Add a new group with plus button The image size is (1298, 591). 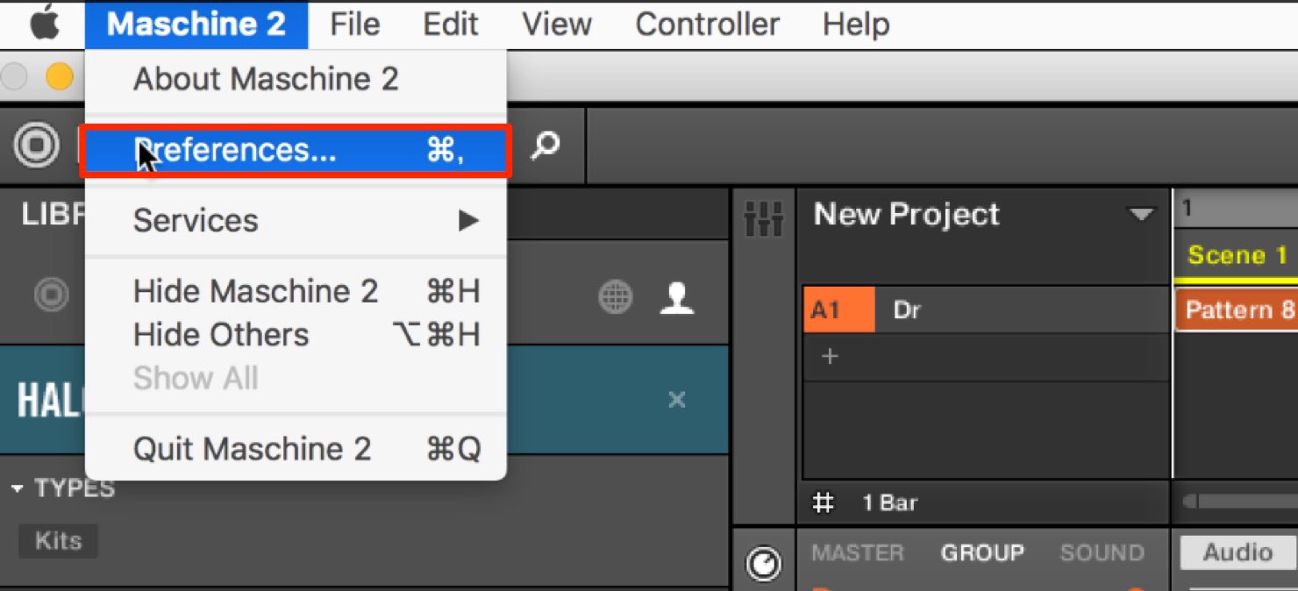(x=830, y=357)
